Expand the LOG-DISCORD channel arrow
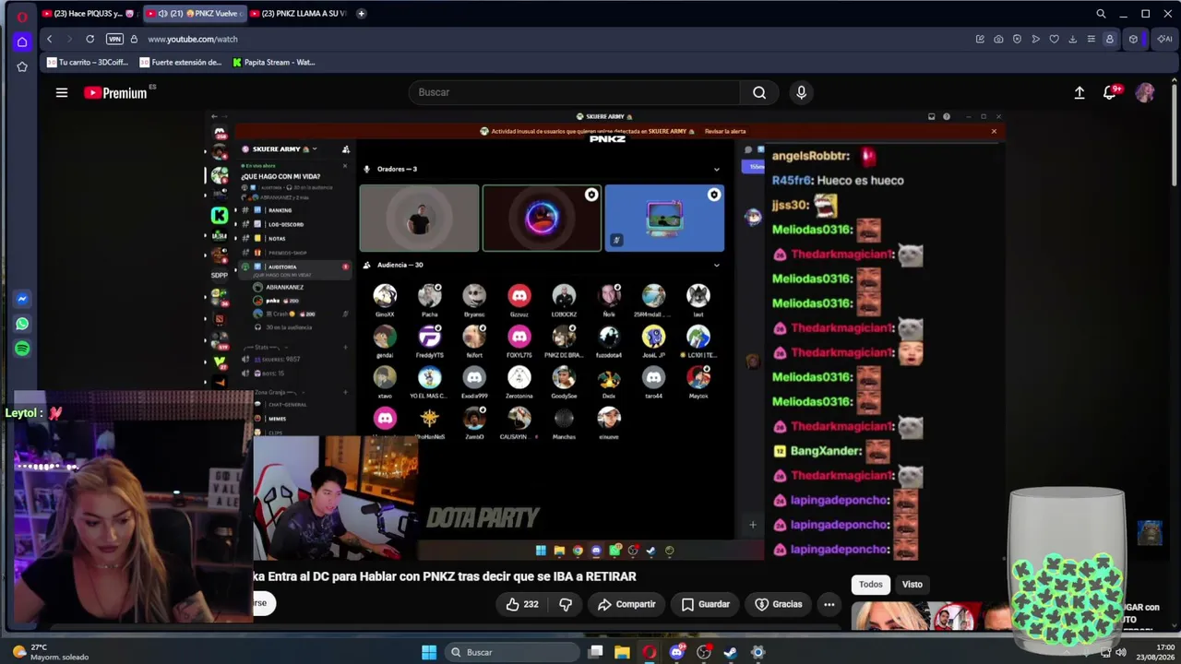 [235, 224]
